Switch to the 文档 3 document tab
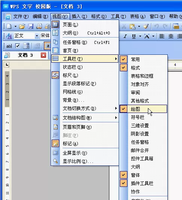The image size is (182, 200). click(25, 55)
